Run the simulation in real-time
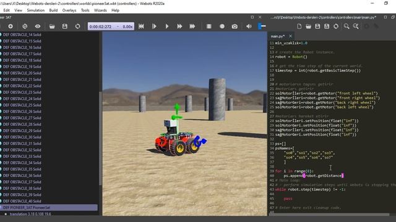396x222 pixels. (167, 26)
